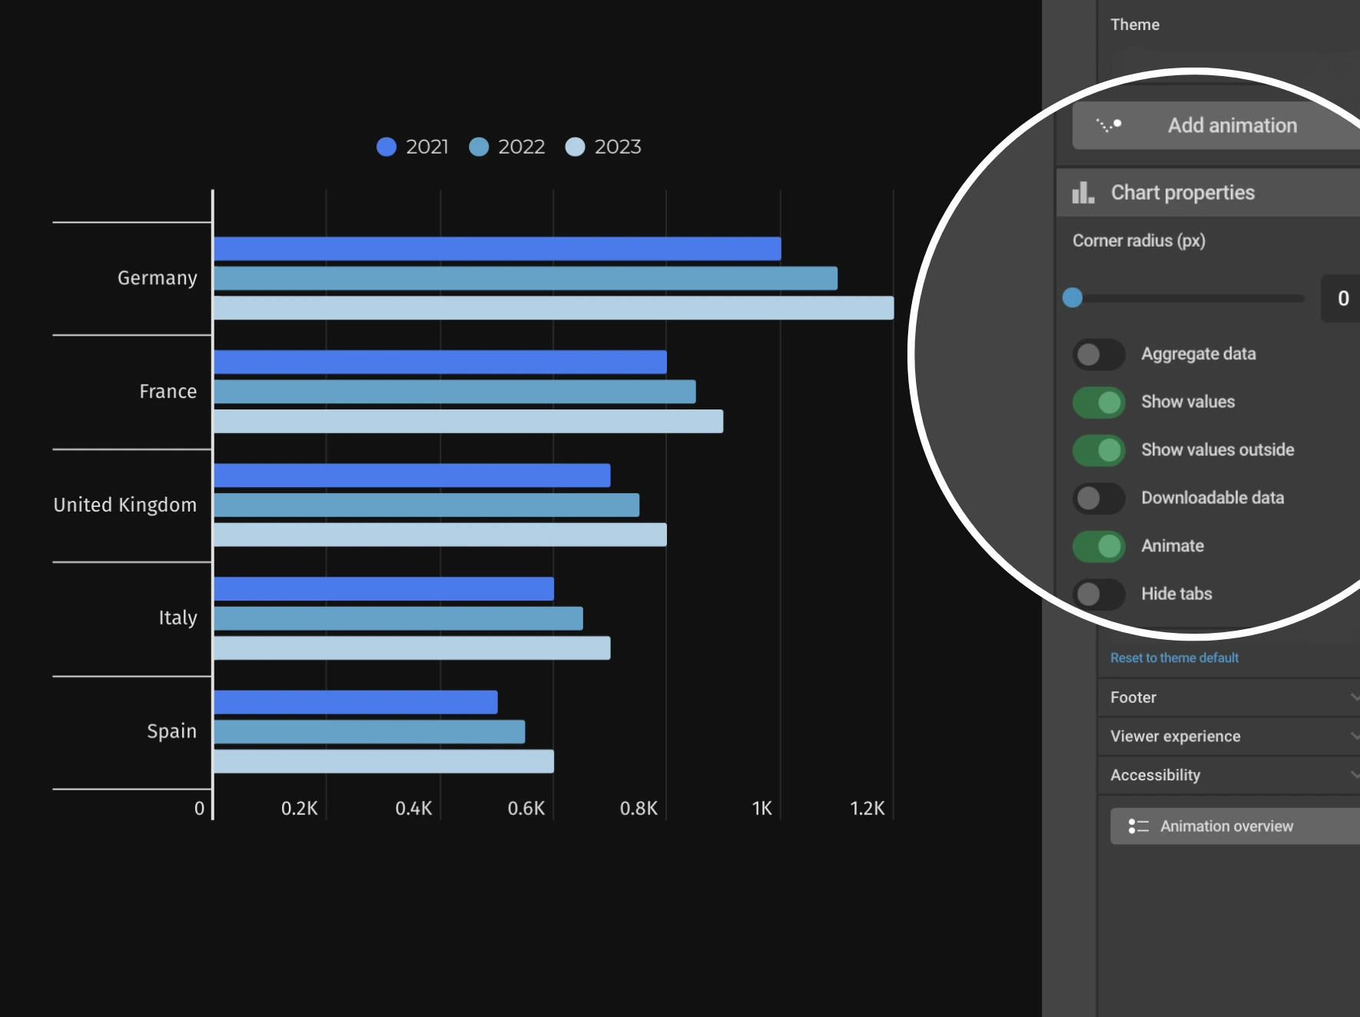Click the 2023 legend dot
Screen dimensions: 1360x1017
point(575,147)
